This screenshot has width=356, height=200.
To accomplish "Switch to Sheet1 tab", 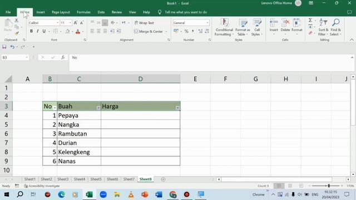I will coord(30,179).
